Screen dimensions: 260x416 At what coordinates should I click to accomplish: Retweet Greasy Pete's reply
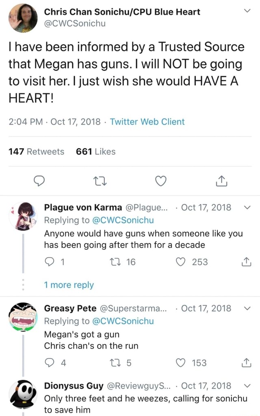[115, 363]
